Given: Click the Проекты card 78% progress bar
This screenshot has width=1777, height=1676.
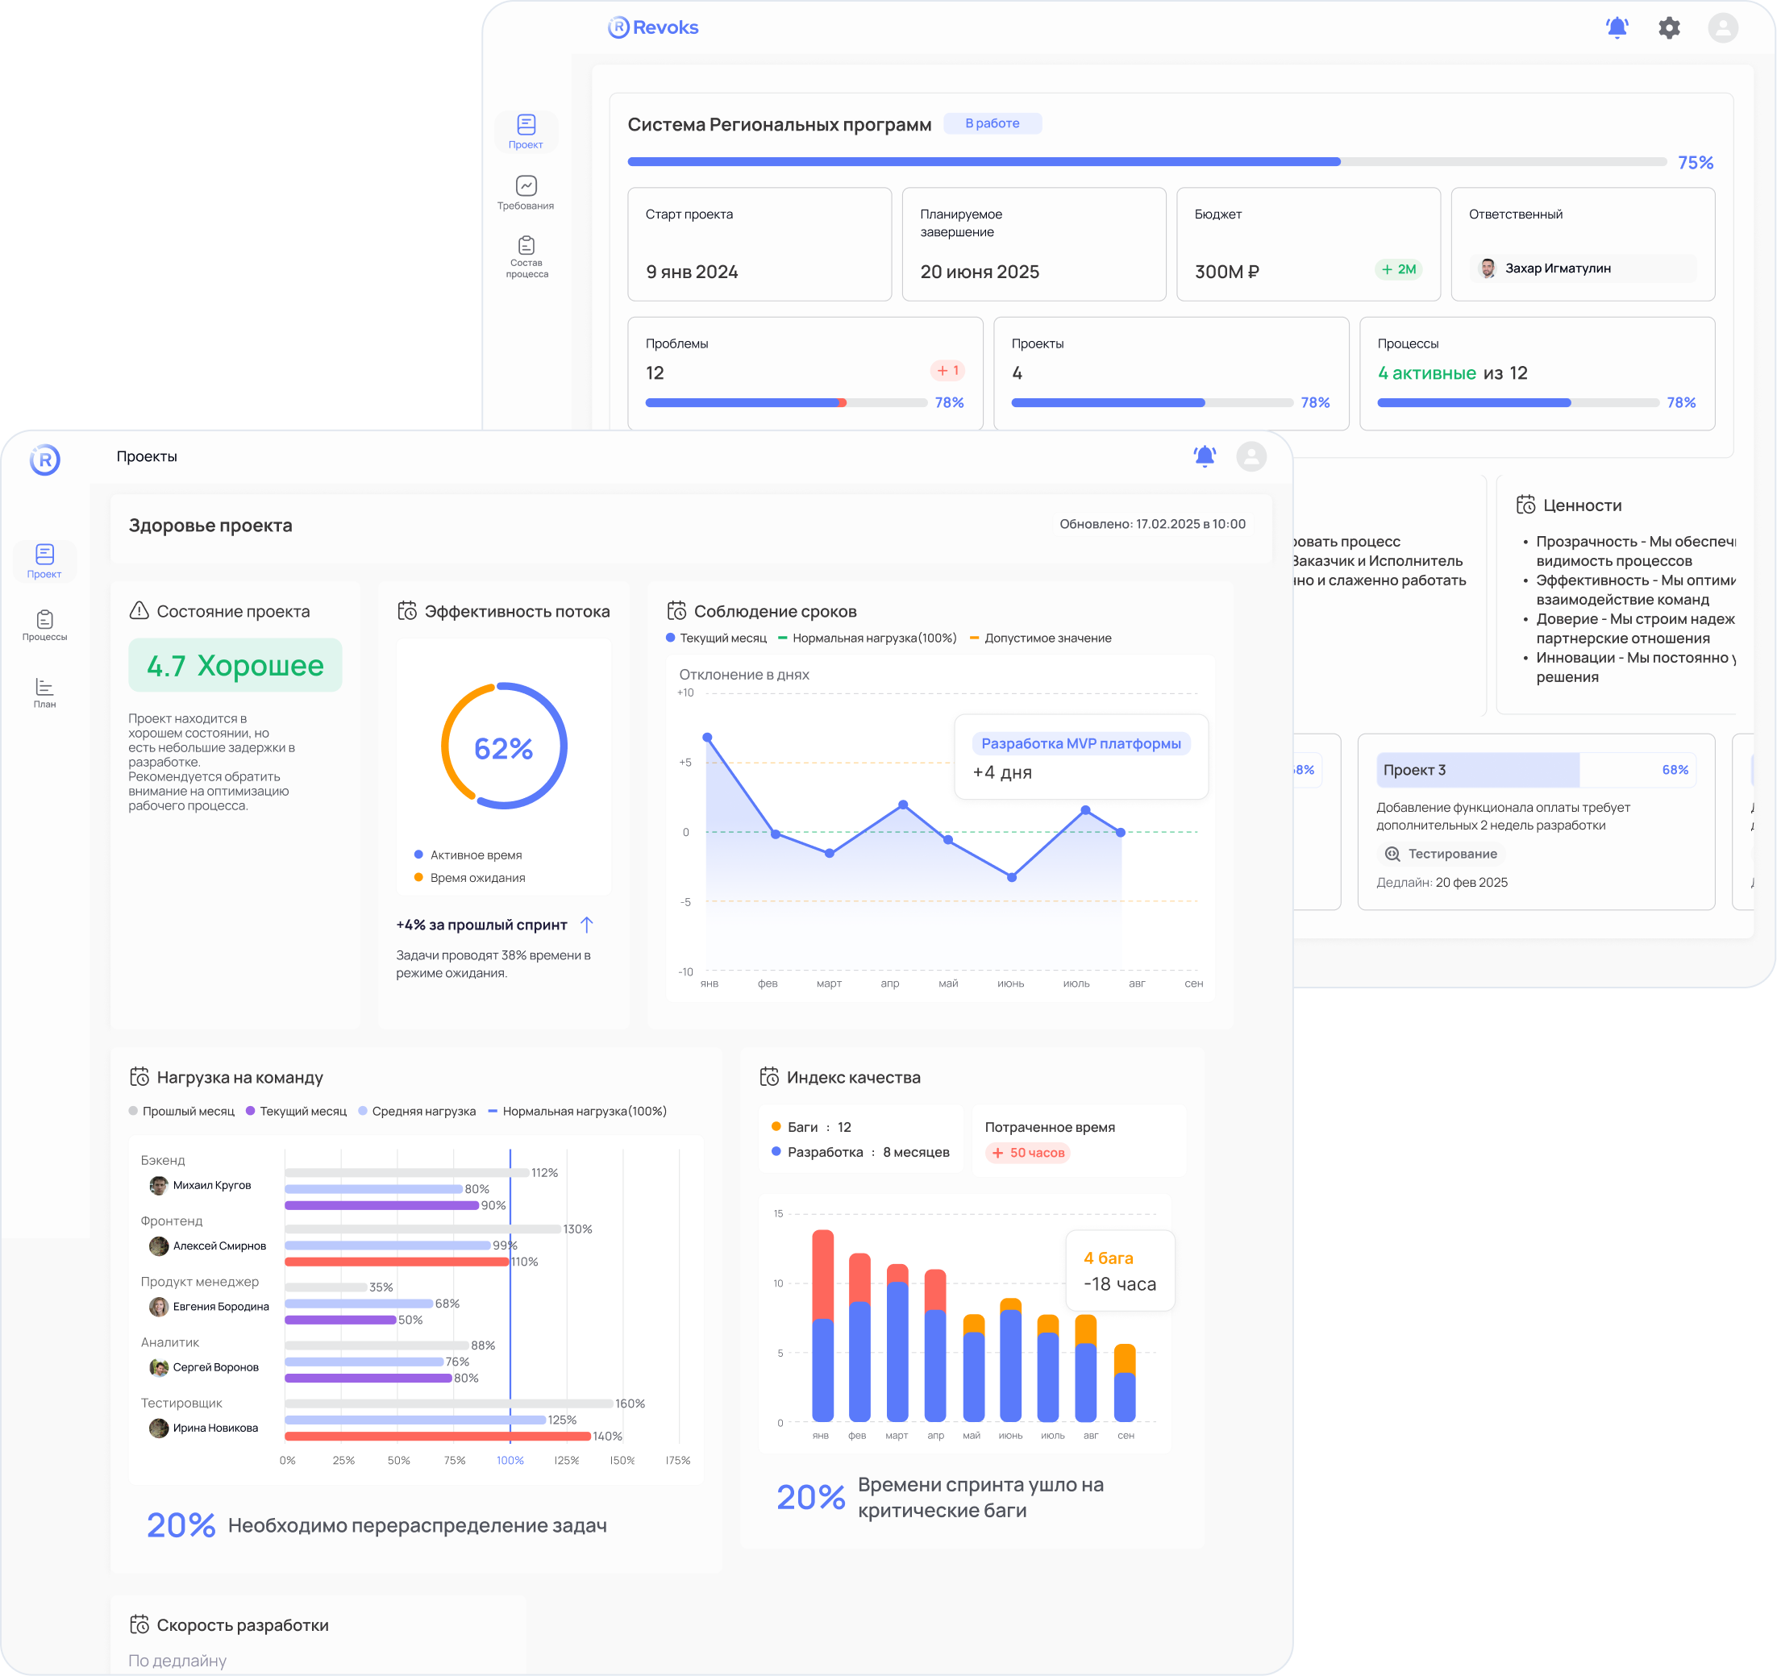Looking at the screenshot, I should tap(1151, 403).
